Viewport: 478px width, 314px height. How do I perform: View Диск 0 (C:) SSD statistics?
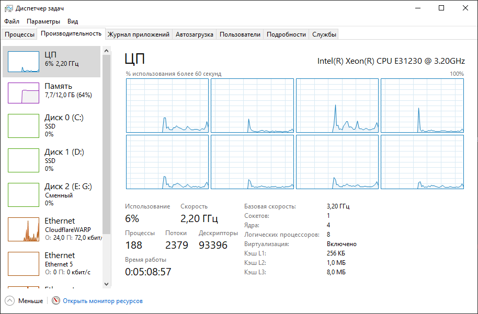[x=52, y=125]
